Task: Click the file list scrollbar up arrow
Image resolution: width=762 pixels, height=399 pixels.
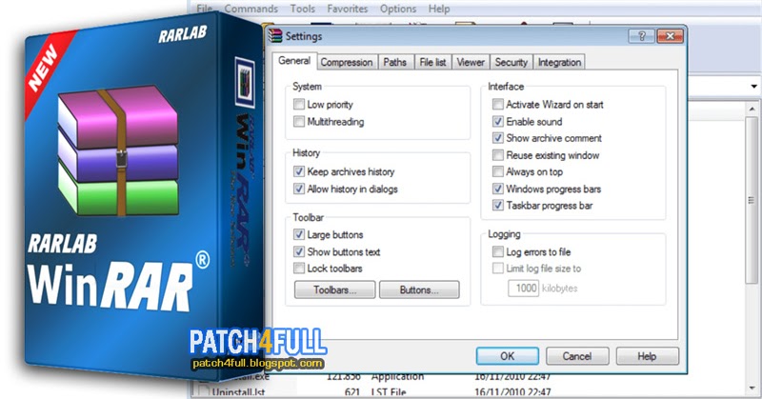Action: pos(752,109)
